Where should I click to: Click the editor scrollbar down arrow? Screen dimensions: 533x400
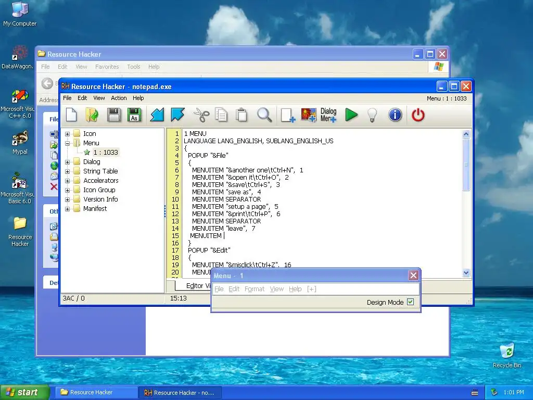pyautogui.click(x=466, y=272)
